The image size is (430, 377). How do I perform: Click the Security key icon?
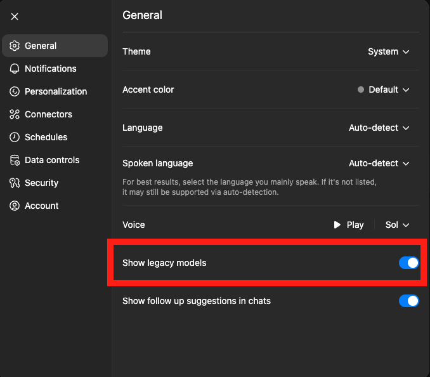click(15, 183)
